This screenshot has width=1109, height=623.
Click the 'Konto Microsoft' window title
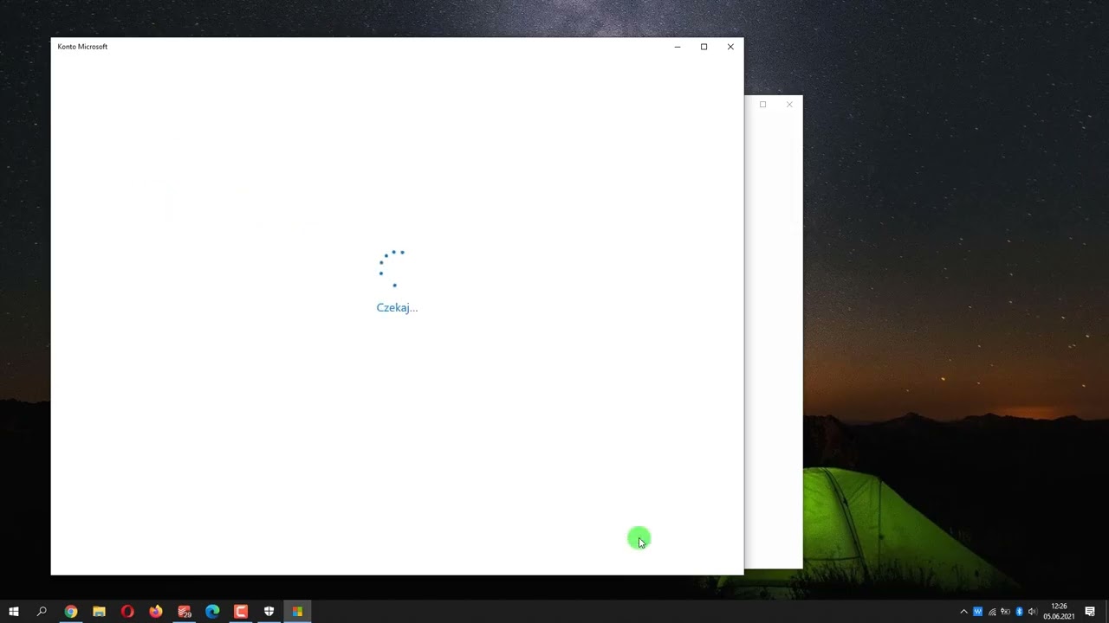point(82,47)
